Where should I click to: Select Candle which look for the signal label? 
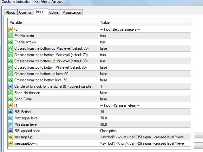pos(53,86)
